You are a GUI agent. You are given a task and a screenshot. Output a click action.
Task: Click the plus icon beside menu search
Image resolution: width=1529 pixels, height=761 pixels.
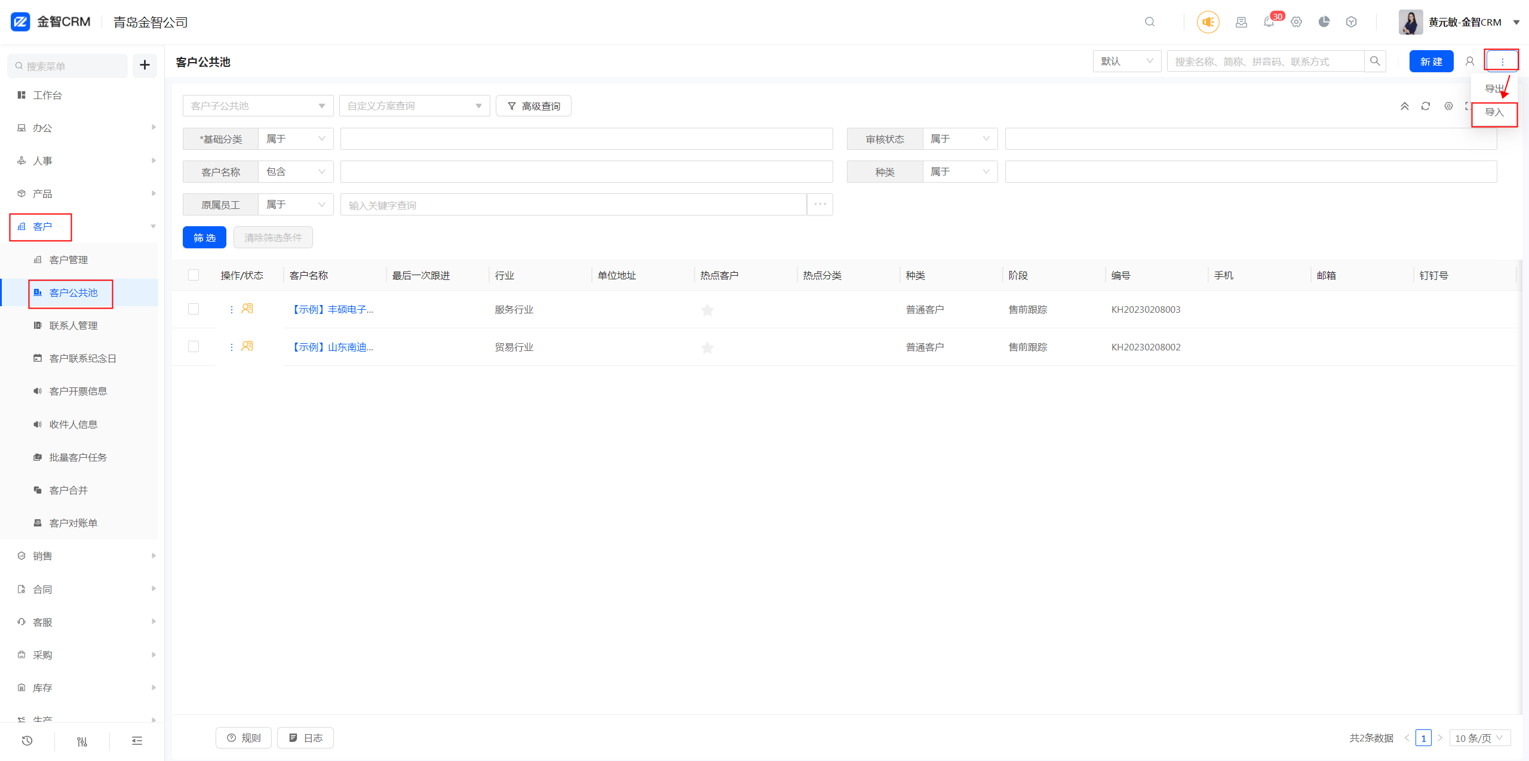(x=145, y=65)
